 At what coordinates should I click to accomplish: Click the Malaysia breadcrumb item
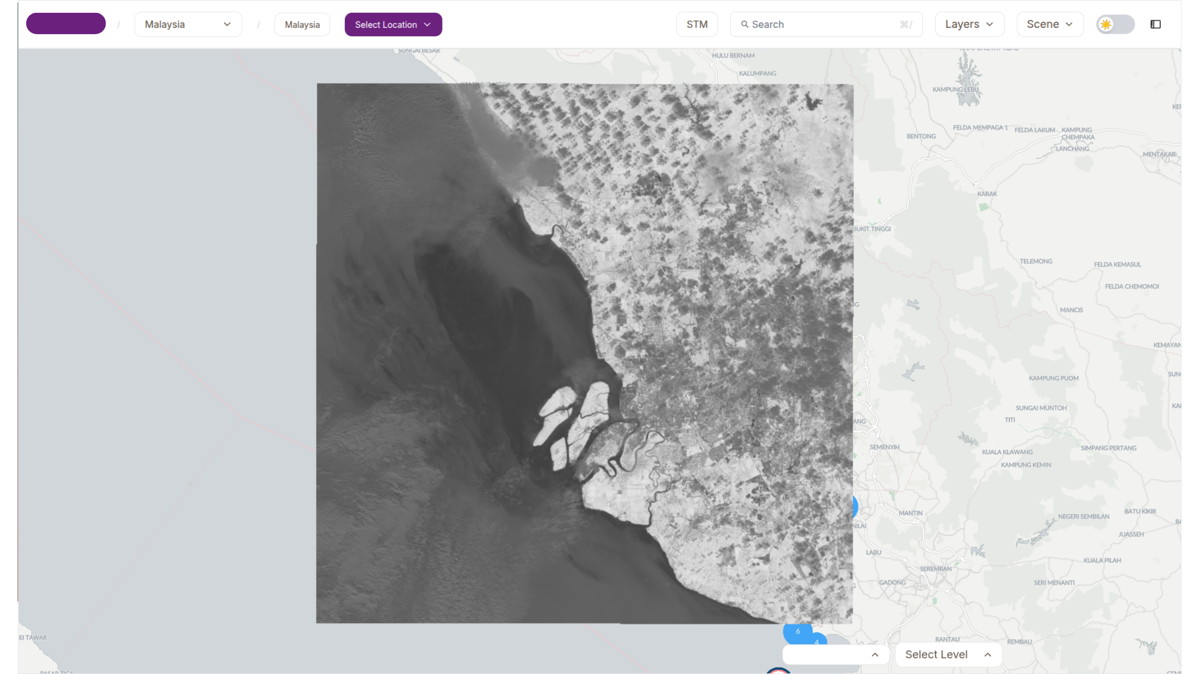pyautogui.click(x=302, y=25)
